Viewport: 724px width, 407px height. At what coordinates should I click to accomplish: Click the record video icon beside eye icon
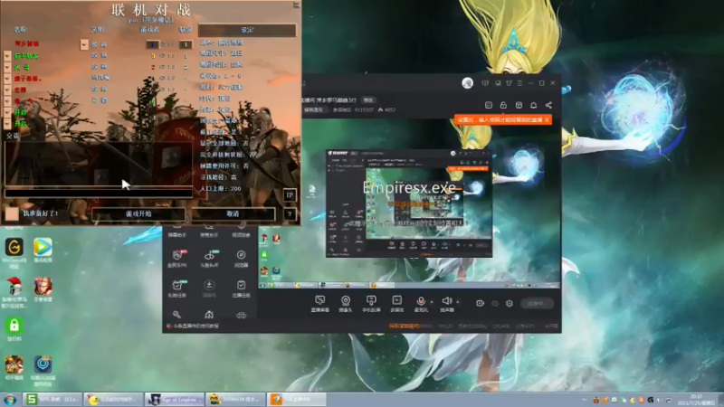coord(481,303)
